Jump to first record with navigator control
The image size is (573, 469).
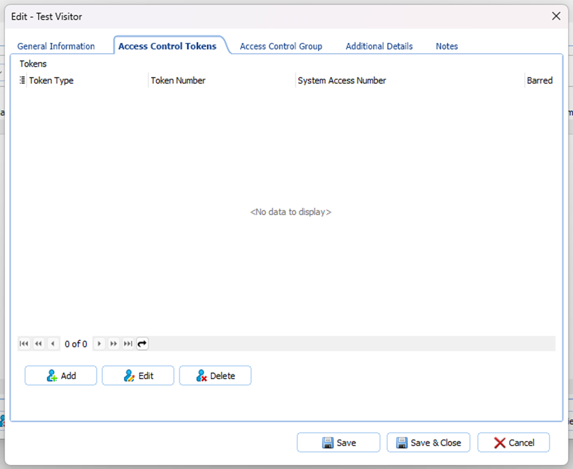[24, 344]
